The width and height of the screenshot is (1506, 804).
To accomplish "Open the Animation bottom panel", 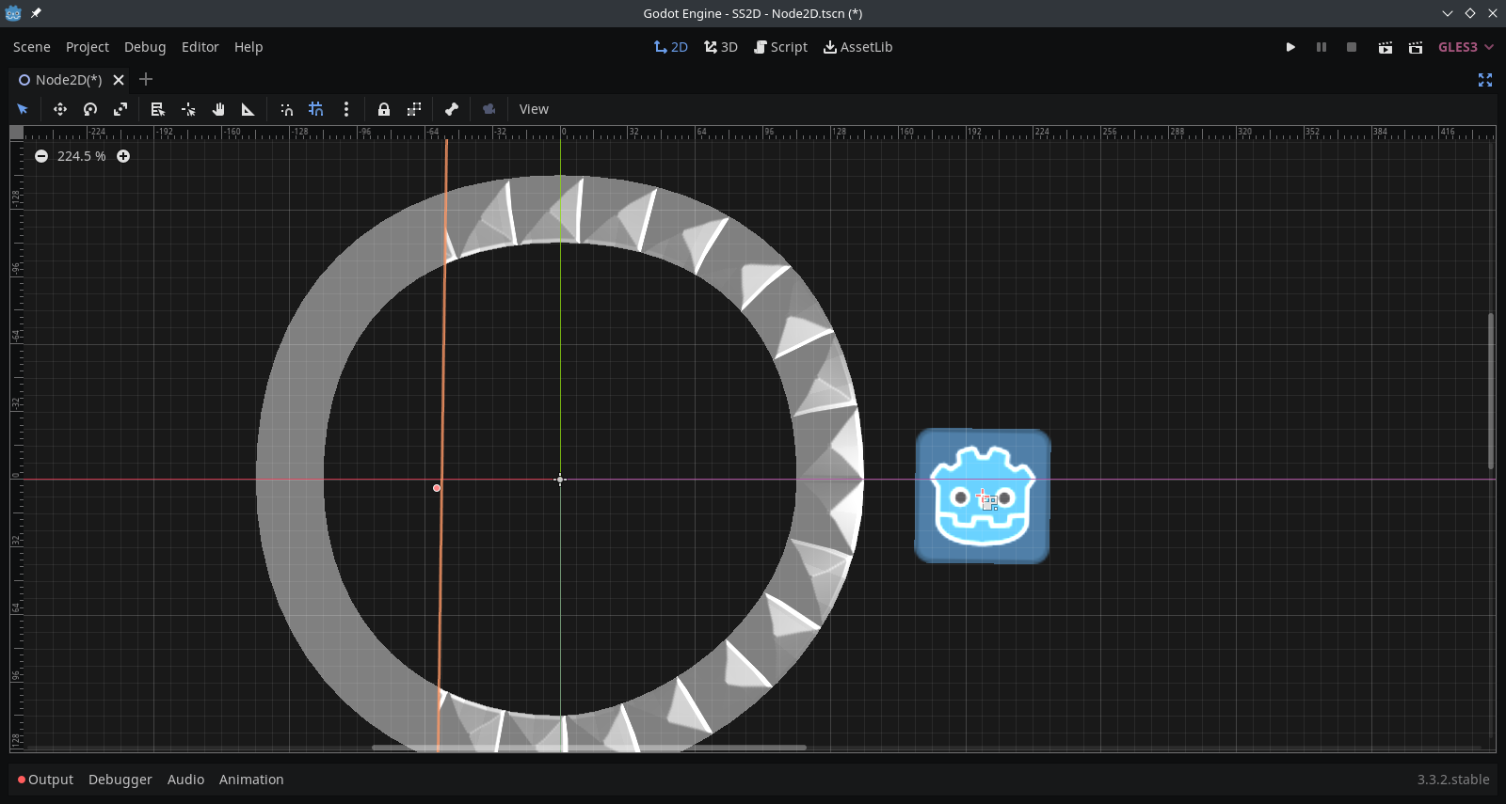I will pyautogui.click(x=251, y=780).
